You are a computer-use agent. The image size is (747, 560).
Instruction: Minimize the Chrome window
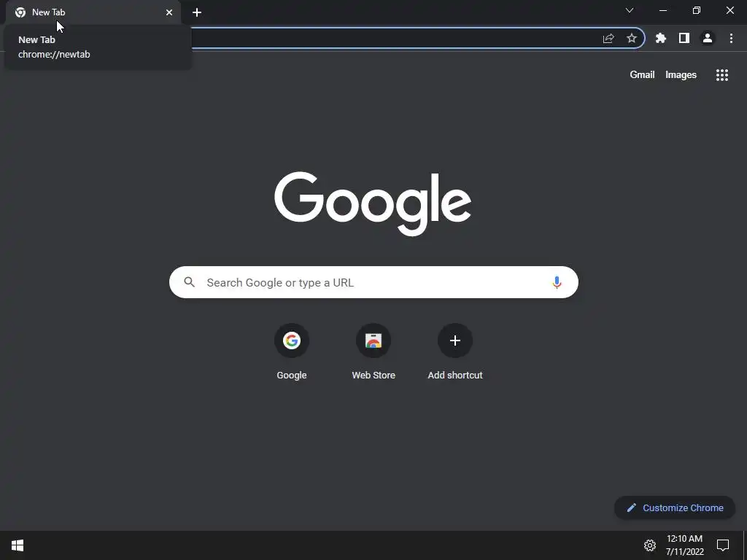click(x=662, y=10)
